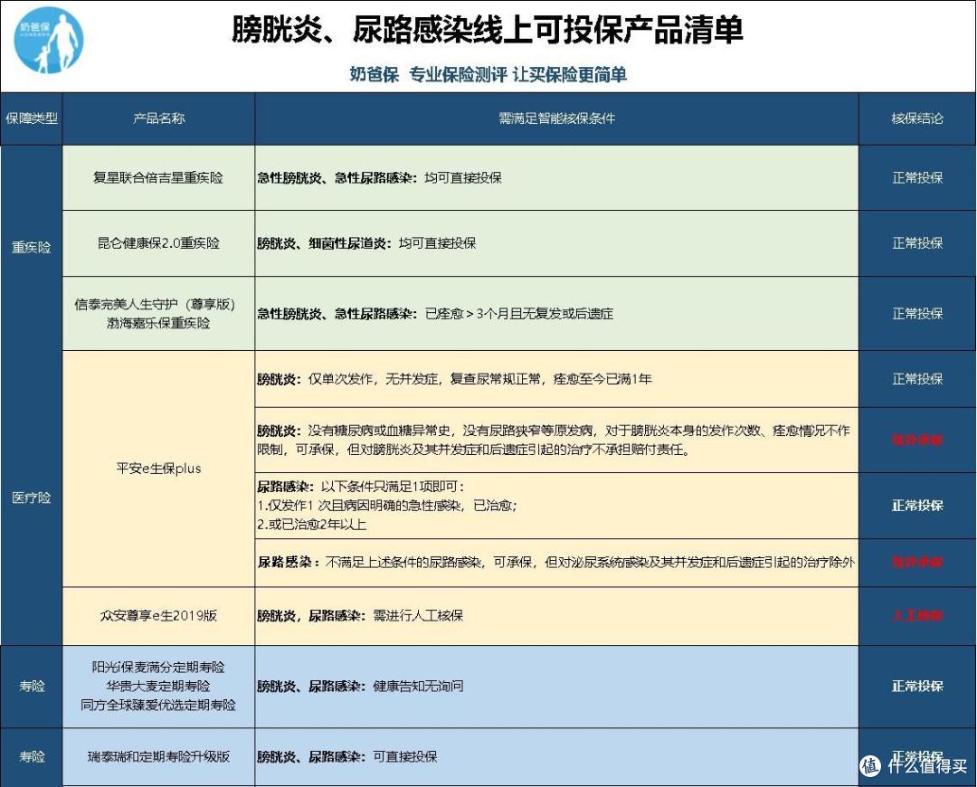The width and height of the screenshot is (977, 787).
Task: Select product 众安尊享e生2019版
Action: click(x=158, y=616)
